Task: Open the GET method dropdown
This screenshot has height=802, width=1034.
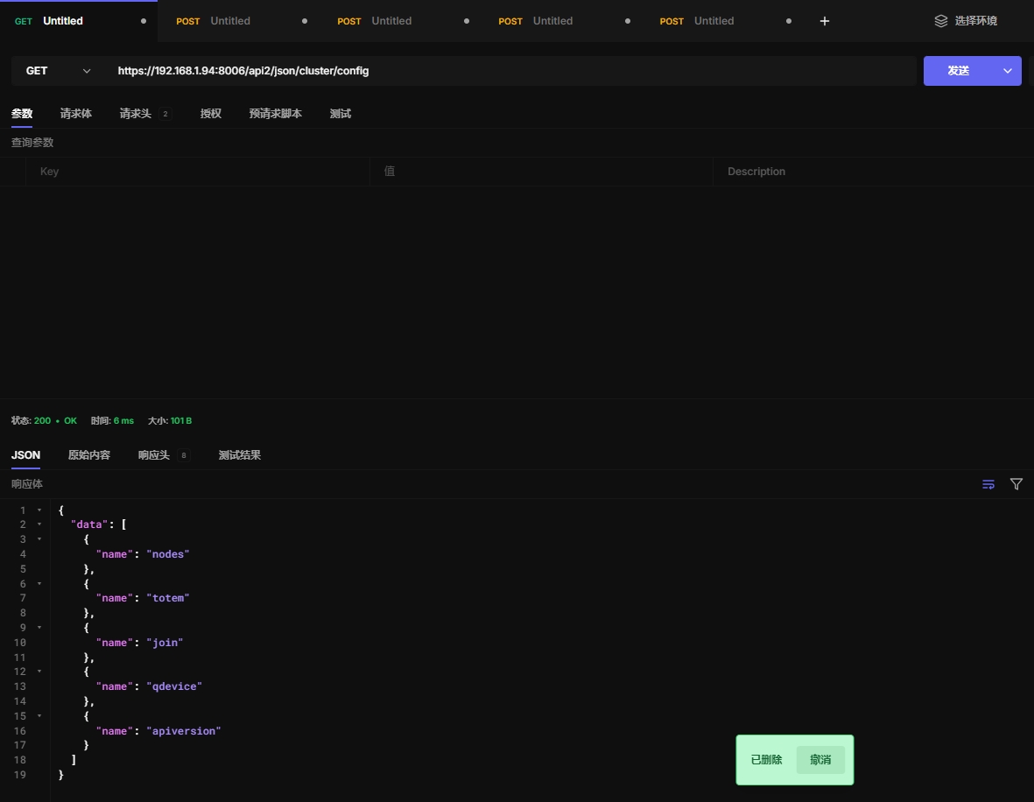Action: point(59,71)
